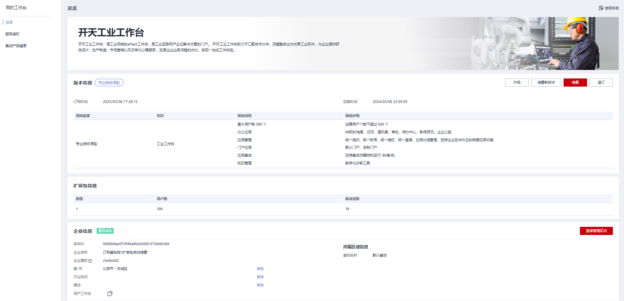Click the 应用集成 spec row
This screenshot has width=624, height=301.
[x=245, y=155]
